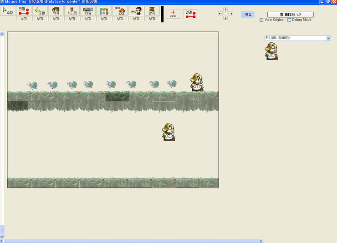Screen dimensions: 337x243
Task: Toggle 보기 under the 연결 tool
Action: pyautogui.click(x=24, y=19)
